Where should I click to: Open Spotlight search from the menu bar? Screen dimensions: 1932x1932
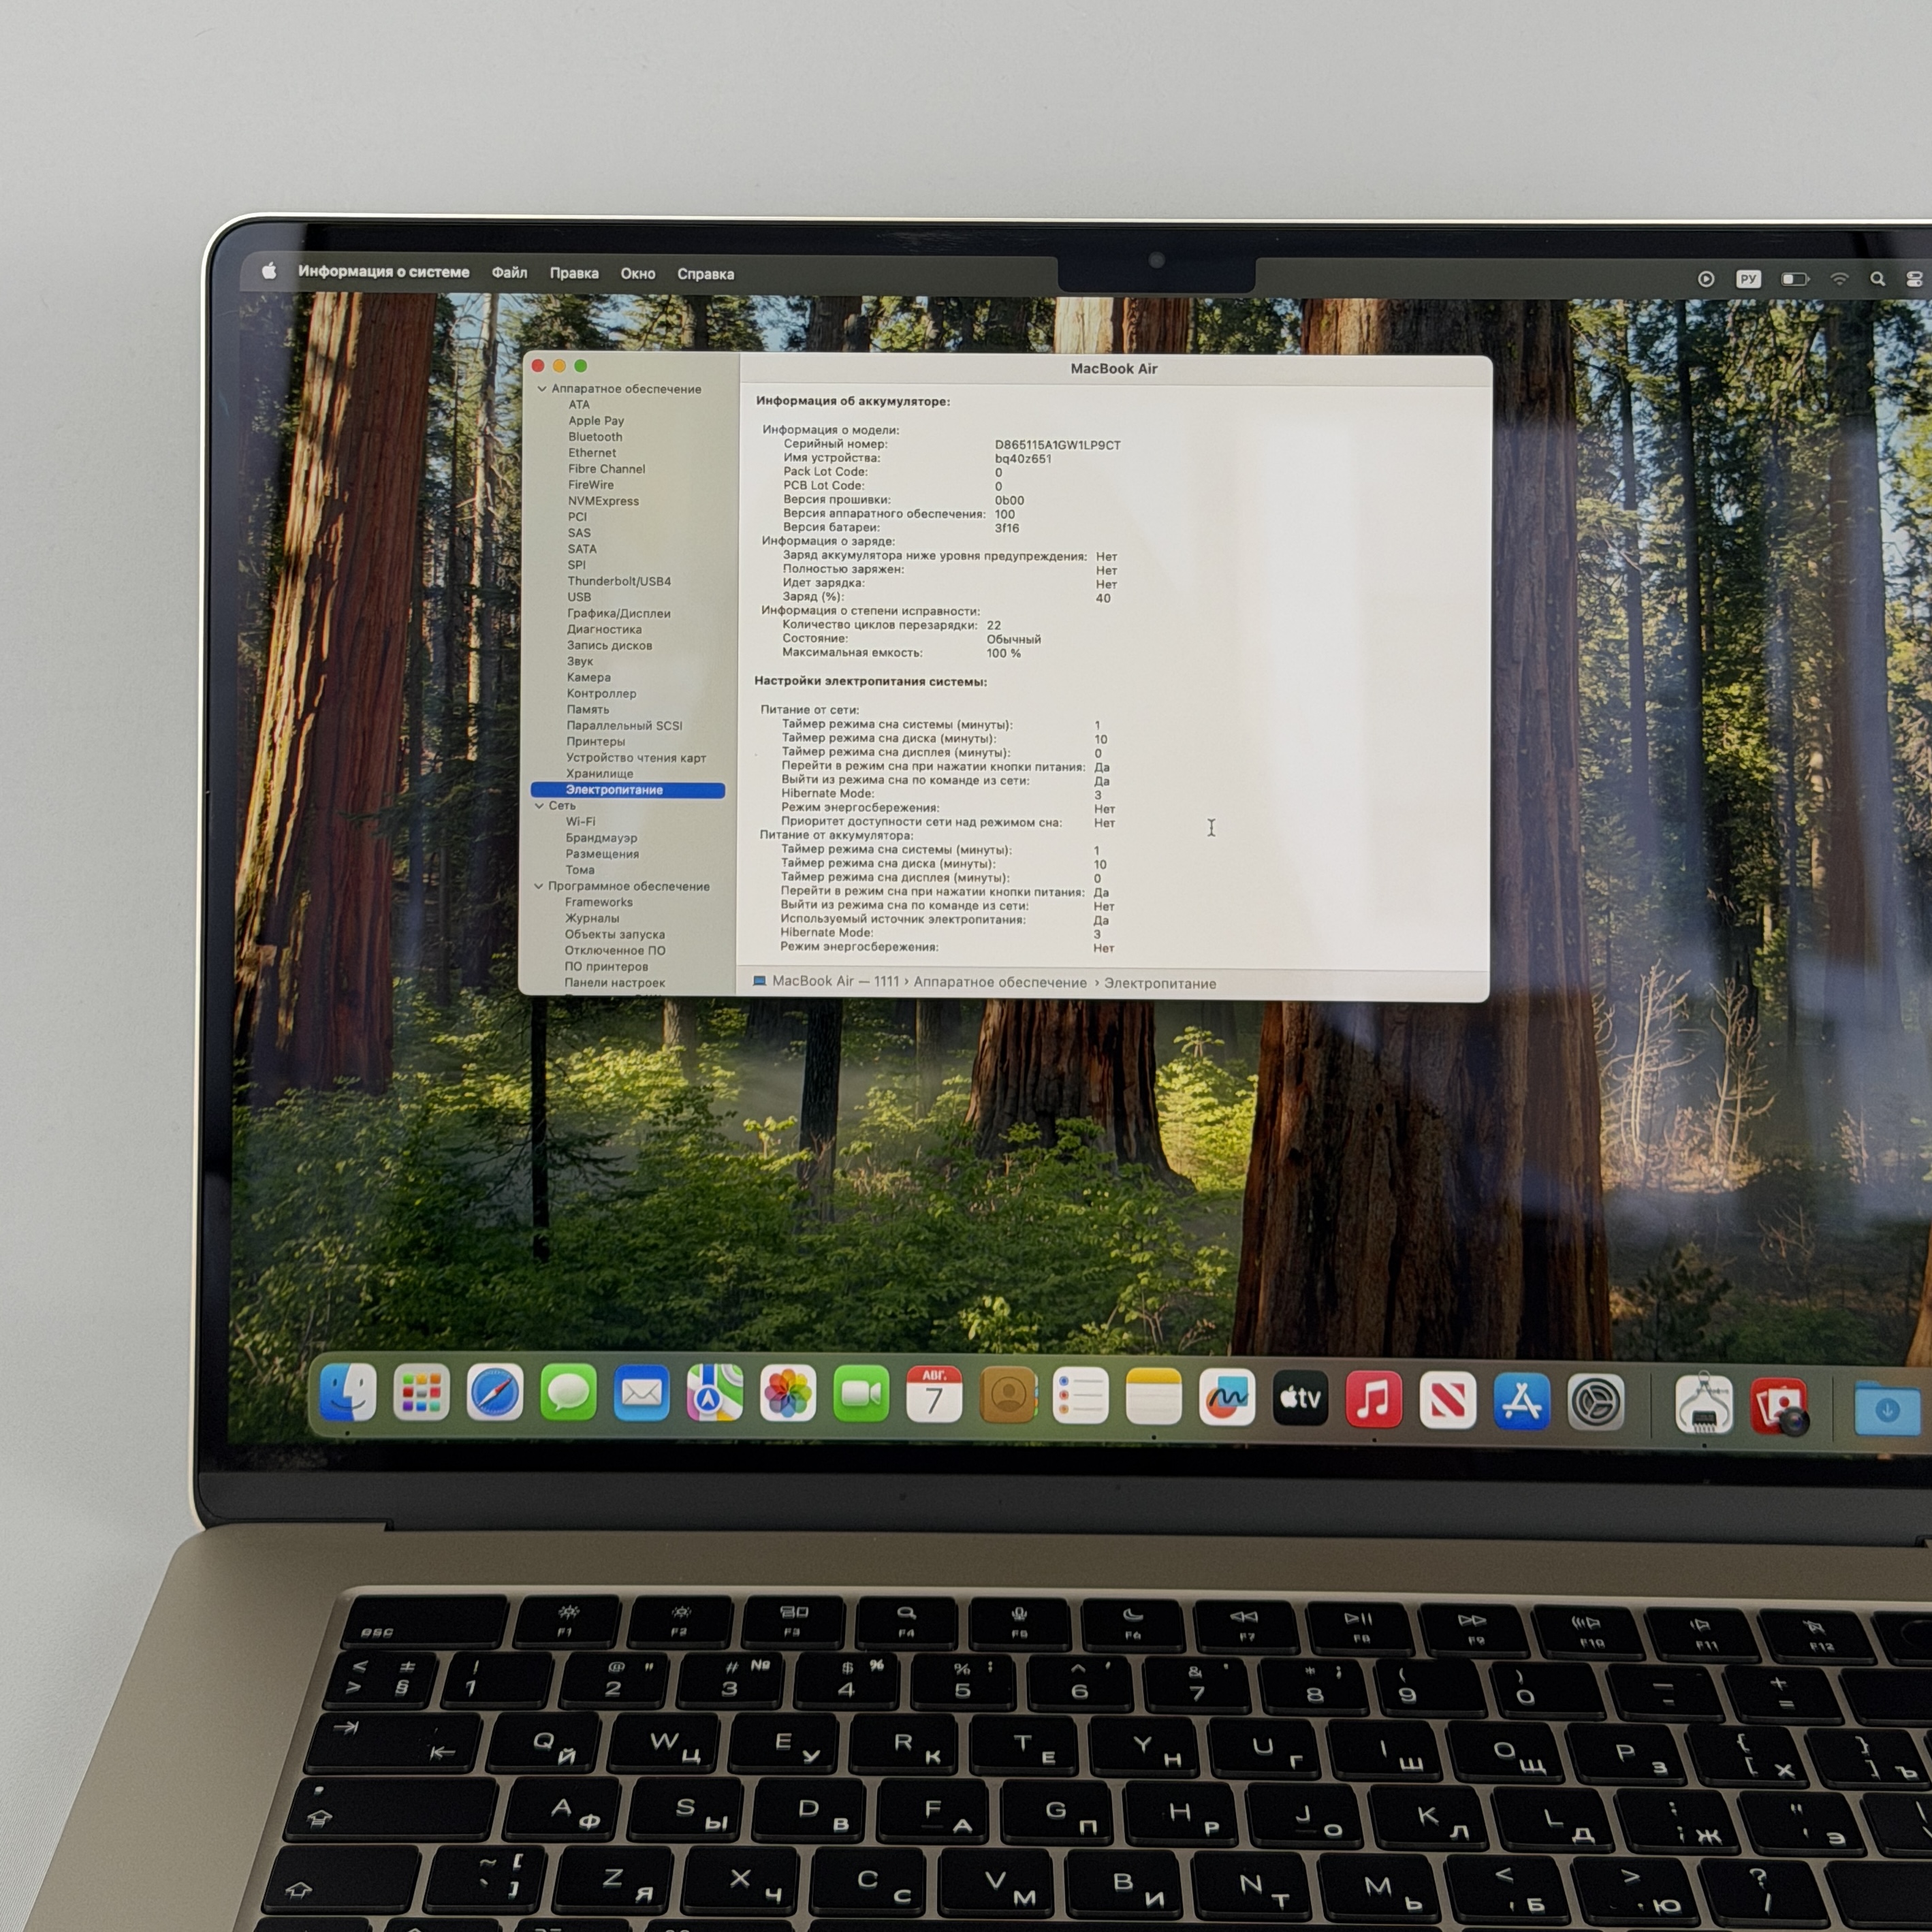[x=1877, y=280]
